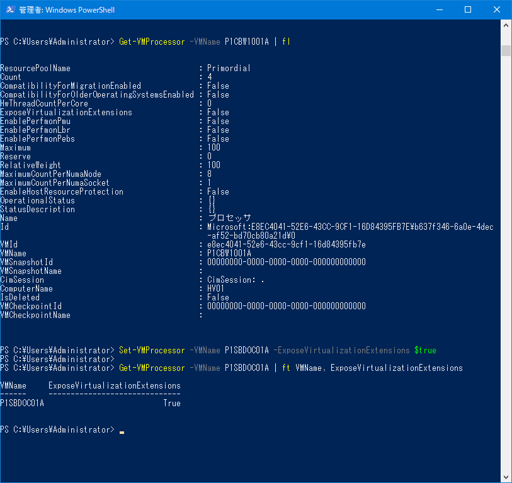Click the close window icon
The height and width of the screenshot is (483, 512).
click(496, 10)
